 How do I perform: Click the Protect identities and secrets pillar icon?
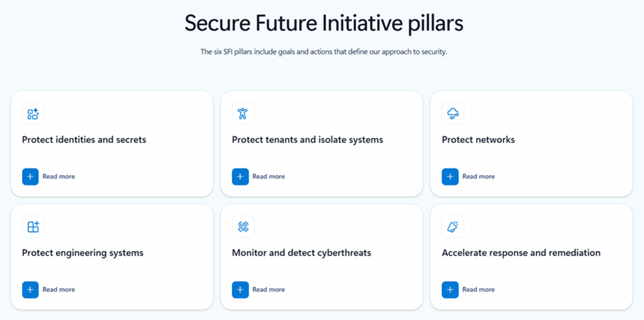tap(33, 114)
